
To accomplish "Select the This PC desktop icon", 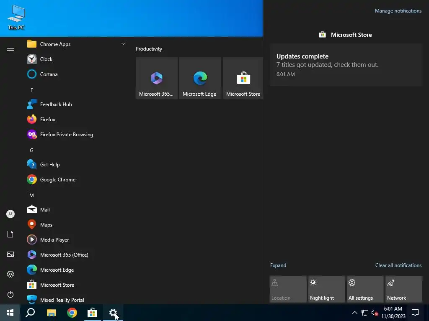I will [x=16, y=18].
